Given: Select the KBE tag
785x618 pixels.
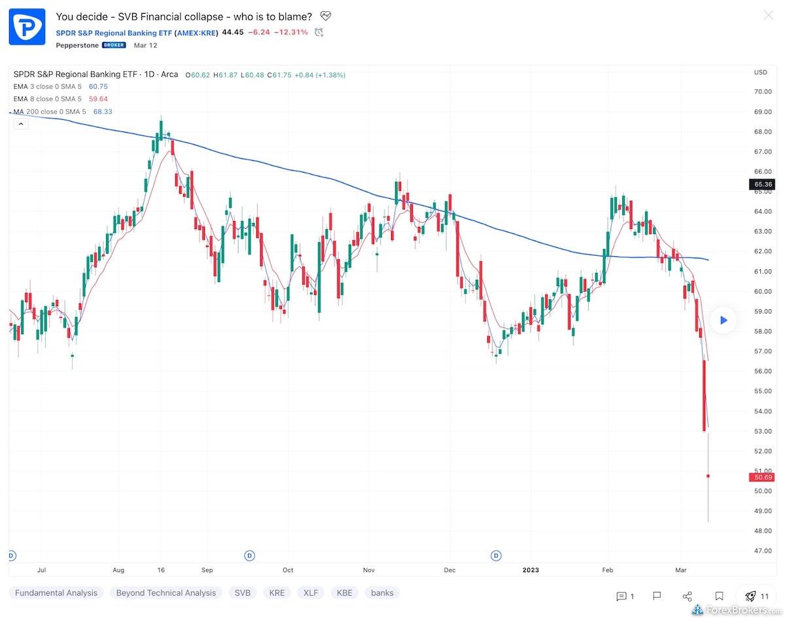Looking at the screenshot, I should click(344, 593).
